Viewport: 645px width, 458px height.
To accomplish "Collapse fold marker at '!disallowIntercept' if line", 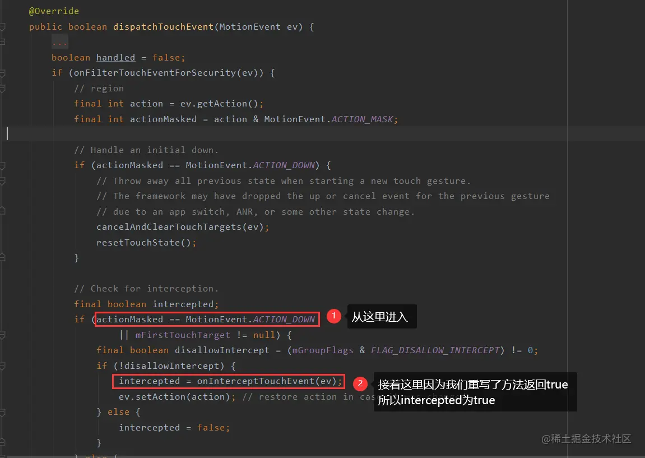I will pos(2,366).
